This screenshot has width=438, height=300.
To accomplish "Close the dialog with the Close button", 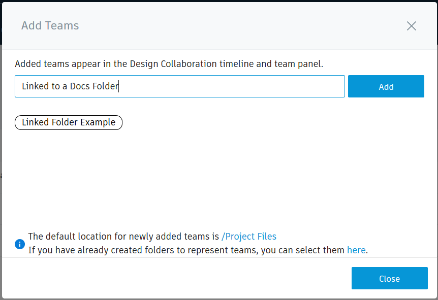I will tap(389, 278).
